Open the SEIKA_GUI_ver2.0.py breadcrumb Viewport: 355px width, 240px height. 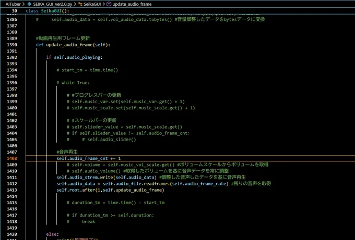pyautogui.click(x=53, y=4)
